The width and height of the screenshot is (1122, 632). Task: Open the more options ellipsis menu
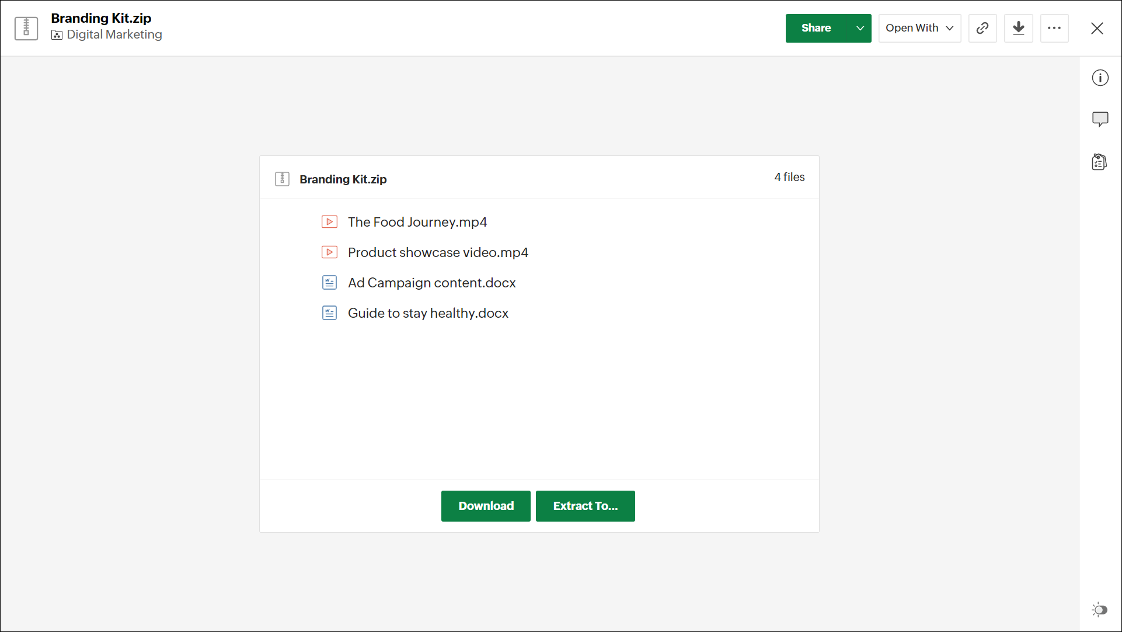[x=1054, y=28]
